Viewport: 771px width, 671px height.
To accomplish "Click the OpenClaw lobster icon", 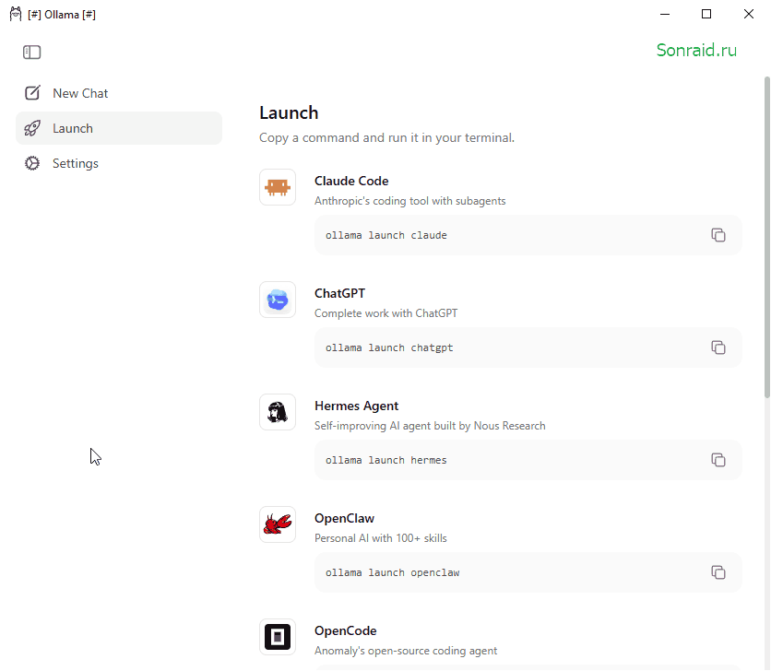I will (278, 524).
